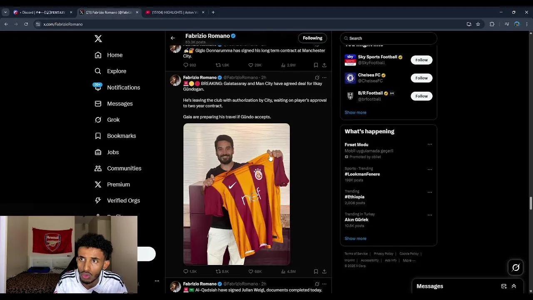The image size is (533, 300).
Task: Click the X logo in the sidebar
Action: (x=98, y=39)
